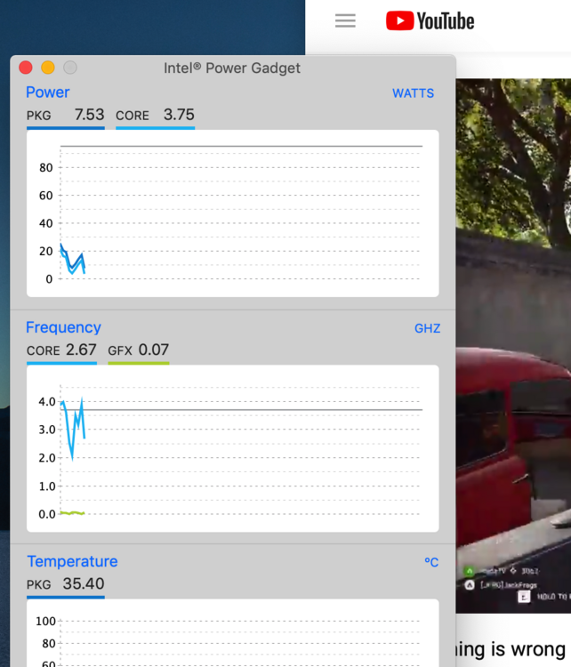Click the WATTS unit label
Image resolution: width=571 pixels, height=667 pixels.
(x=414, y=93)
